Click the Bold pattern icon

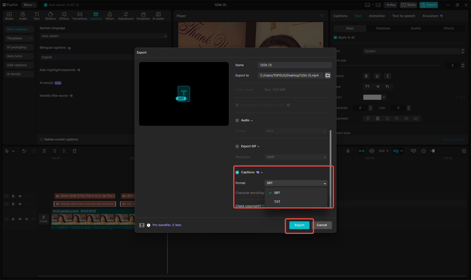[x=366, y=76]
